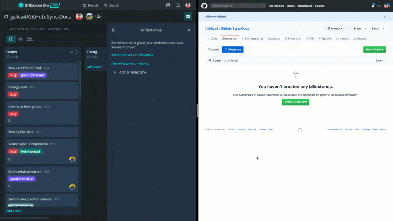The width and height of the screenshot is (393, 221).
Task: Click the Labels button
Action: (214, 49)
